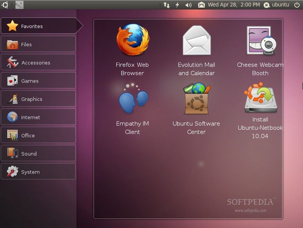Select the Favorites category
This screenshot has width=303, height=228.
click(x=39, y=26)
